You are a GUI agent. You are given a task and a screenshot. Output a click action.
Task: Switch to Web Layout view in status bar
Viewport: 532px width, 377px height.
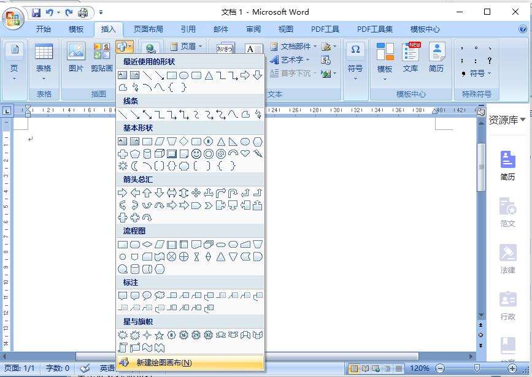pos(376,368)
